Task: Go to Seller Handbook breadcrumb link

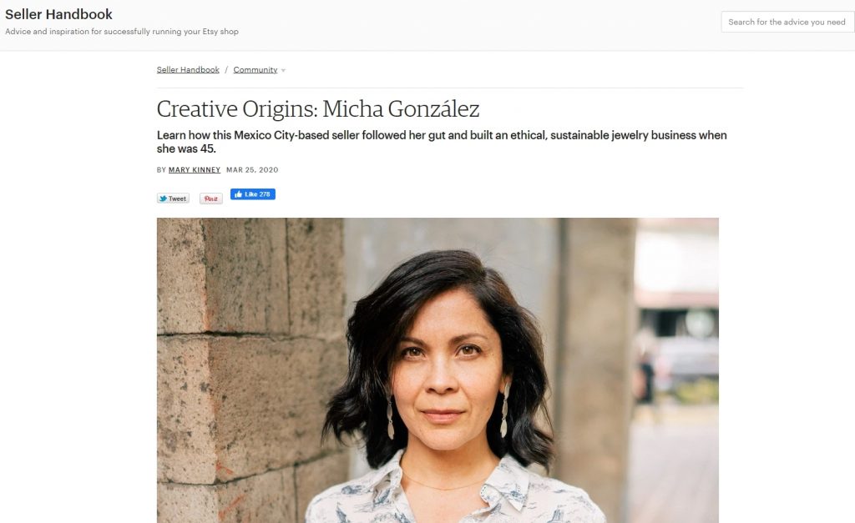Action: click(x=188, y=70)
